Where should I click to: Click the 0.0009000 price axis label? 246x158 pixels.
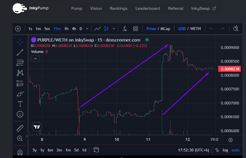click(x=230, y=48)
